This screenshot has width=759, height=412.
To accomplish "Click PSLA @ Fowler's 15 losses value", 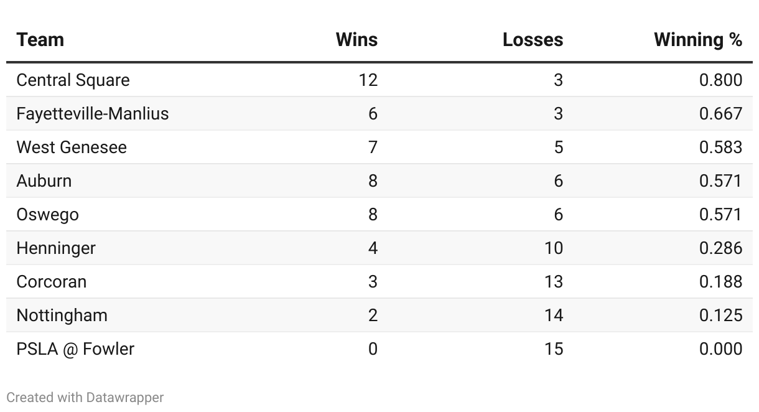I will 553,349.
